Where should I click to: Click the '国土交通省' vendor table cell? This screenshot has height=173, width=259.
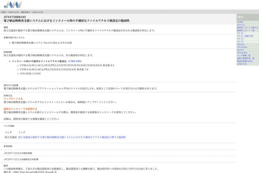pos(11,137)
